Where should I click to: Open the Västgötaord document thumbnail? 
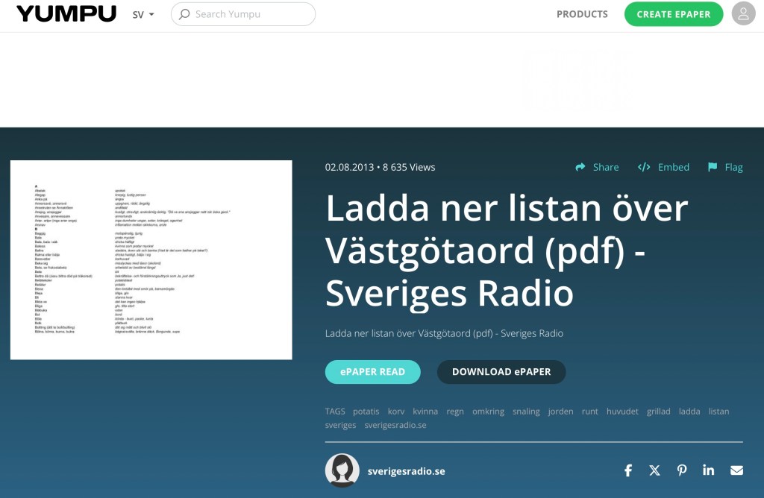pos(151,259)
